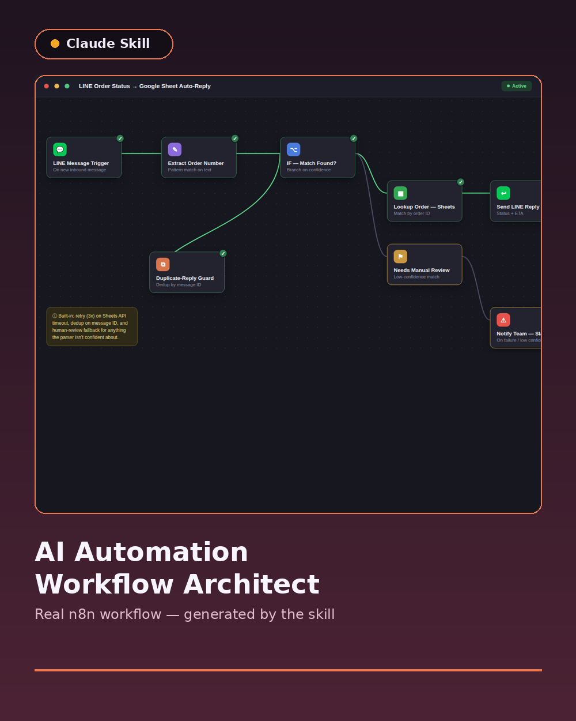The image size is (576, 721).
Task: Select the 'Lookup Order — Sheets' node title
Action: point(425,207)
